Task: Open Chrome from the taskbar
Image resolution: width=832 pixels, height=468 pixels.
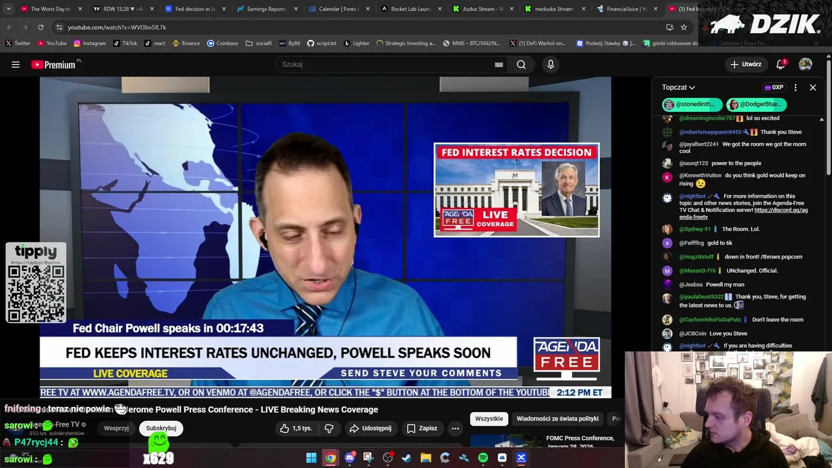Action: tap(330, 458)
